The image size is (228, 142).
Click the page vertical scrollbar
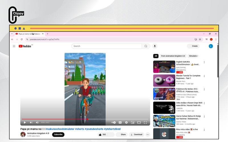[218, 61]
